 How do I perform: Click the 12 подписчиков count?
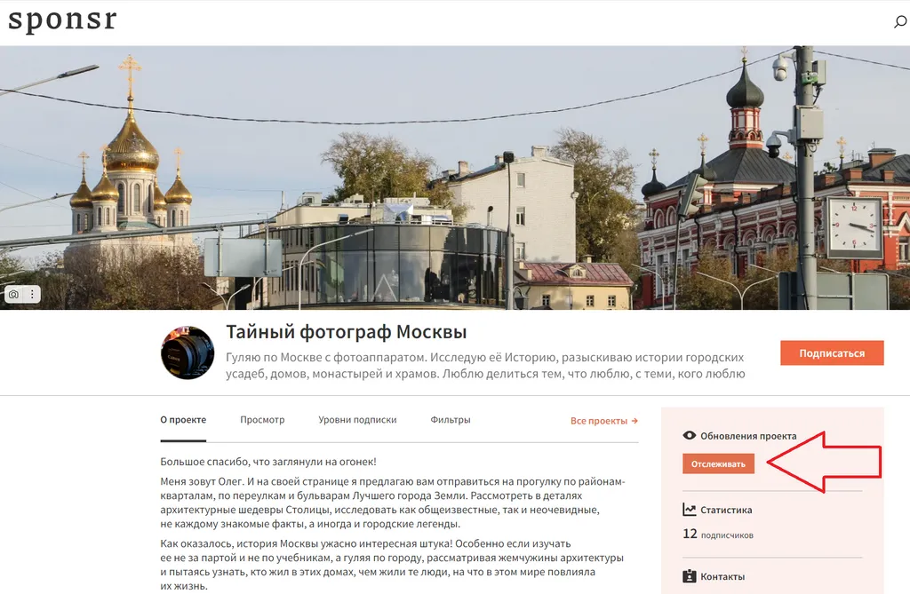tap(718, 535)
